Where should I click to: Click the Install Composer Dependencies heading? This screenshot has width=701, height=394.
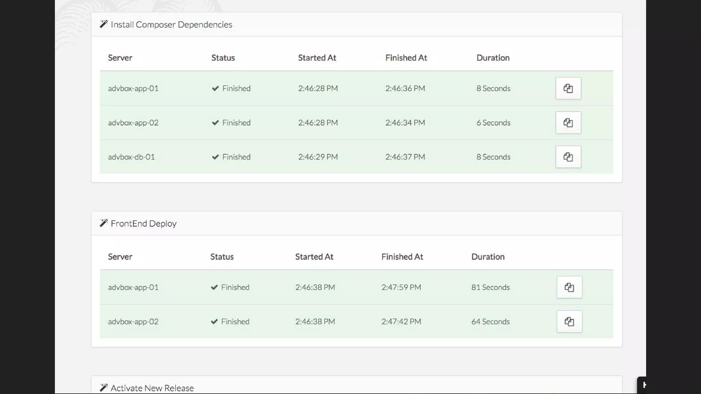pyautogui.click(x=171, y=25)
